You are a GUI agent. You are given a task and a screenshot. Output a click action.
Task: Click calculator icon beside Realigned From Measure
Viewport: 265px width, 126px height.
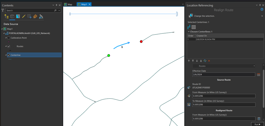tap(259, 119)
